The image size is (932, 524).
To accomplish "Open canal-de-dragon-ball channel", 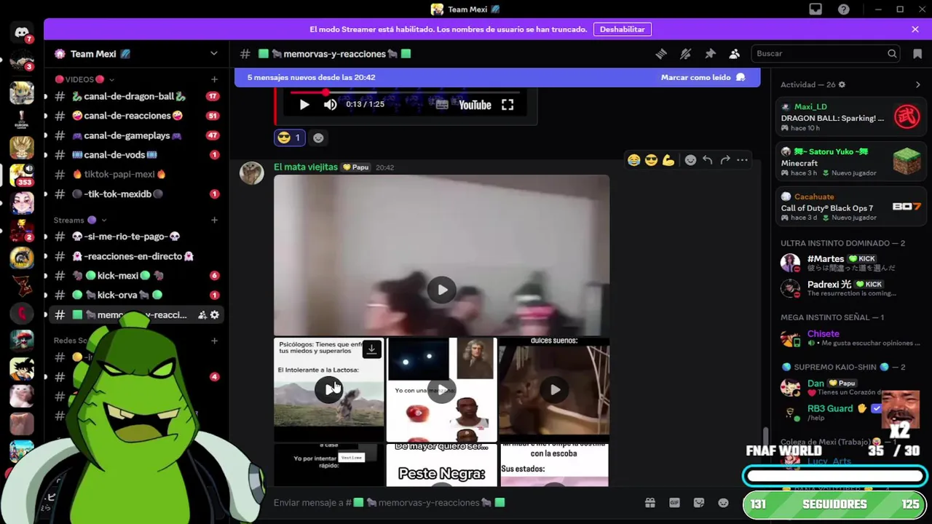I will 134,96.
